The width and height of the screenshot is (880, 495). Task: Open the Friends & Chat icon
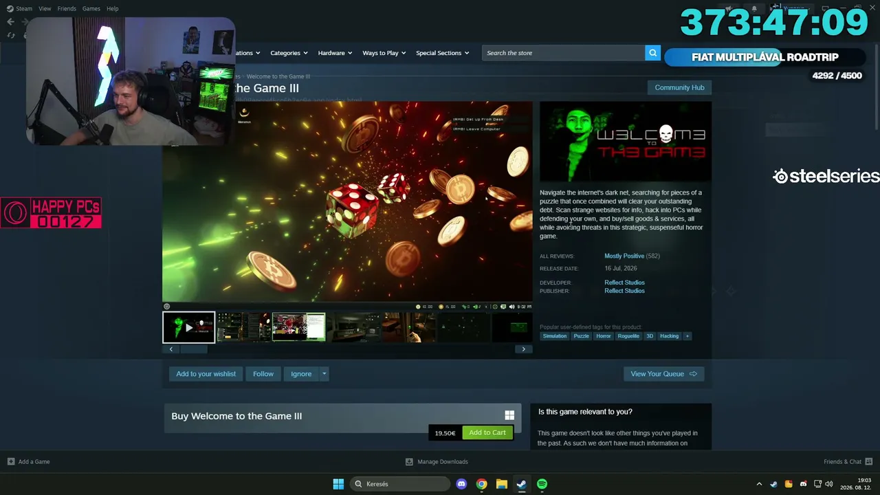[868, 461]
